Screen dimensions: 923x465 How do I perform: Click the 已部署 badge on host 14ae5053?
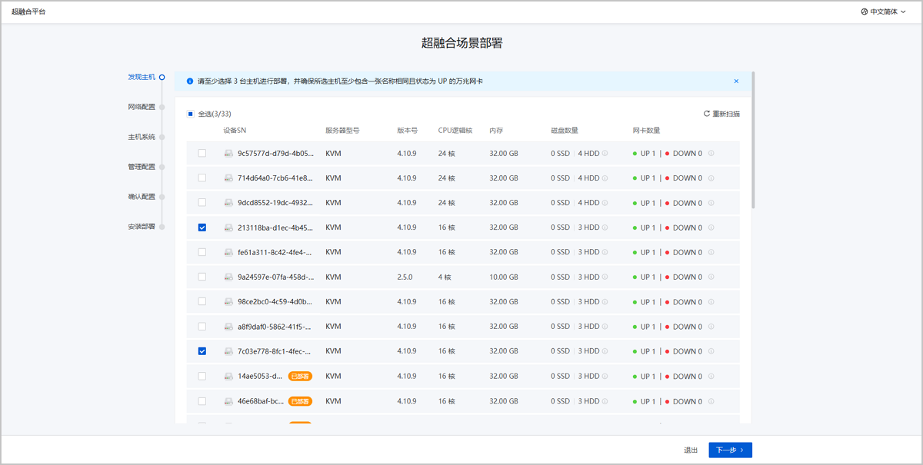(x=300, y=377)
